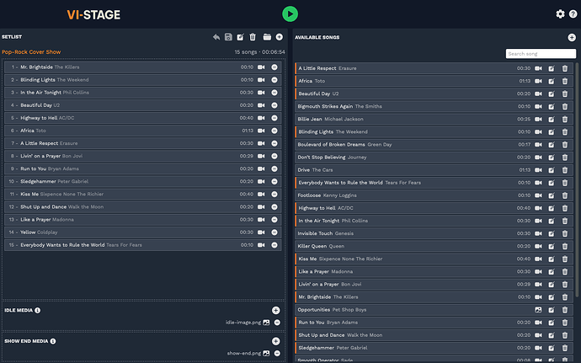
Task: Open the help question mark icon
Action: point(573,14)
